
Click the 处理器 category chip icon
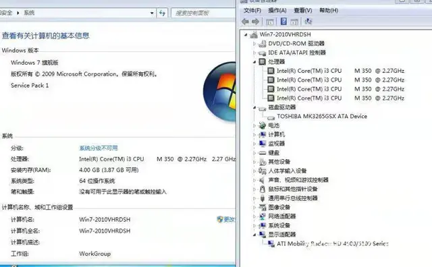click(263, 61)
